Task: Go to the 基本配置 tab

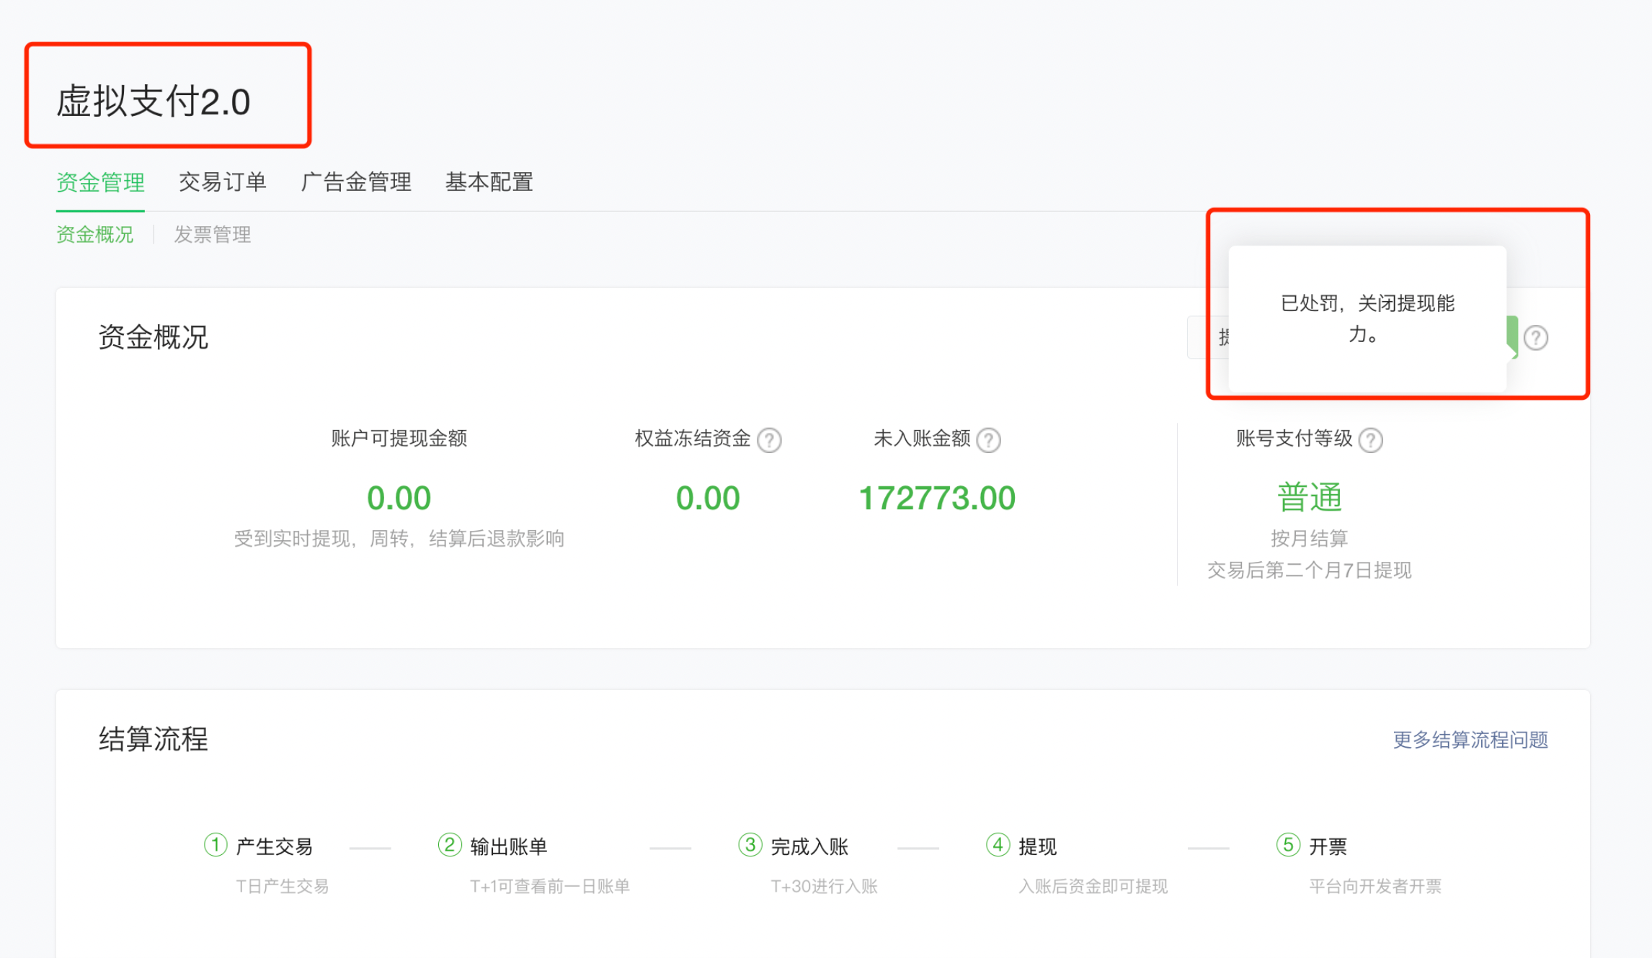Action: pos(489,182)
